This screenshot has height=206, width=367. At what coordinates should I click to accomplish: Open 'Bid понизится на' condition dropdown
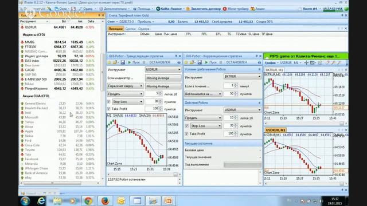click(x=203, y=94)
